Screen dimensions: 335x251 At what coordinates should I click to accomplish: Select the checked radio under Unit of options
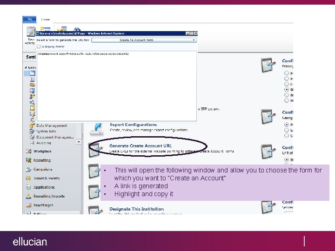tap(287, 159)
